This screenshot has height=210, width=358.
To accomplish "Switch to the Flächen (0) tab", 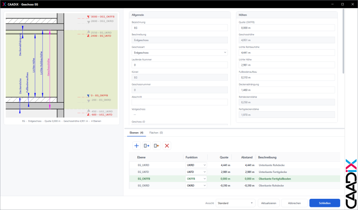I will [156, 133].
